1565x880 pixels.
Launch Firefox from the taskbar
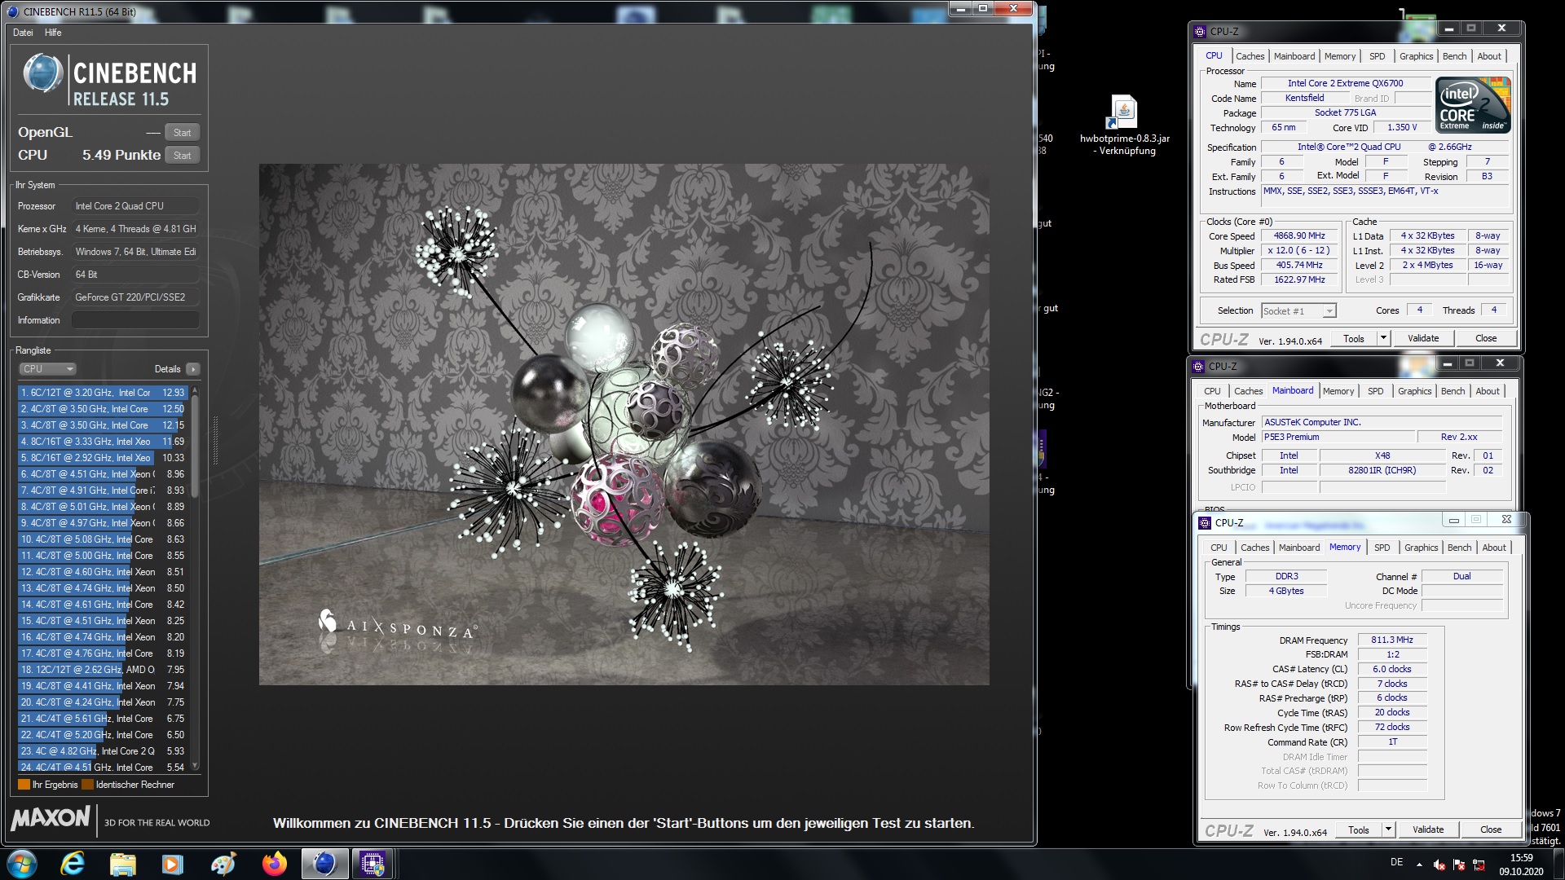pos(274,864)
